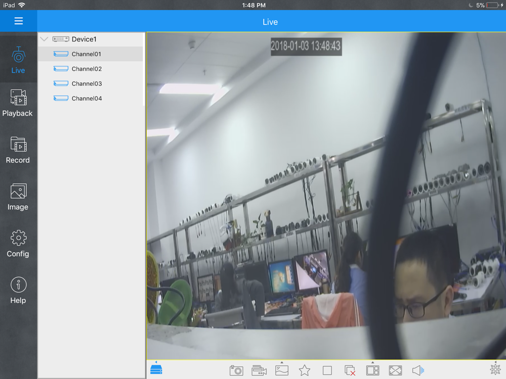506x379 pixels.
Task: Open the PTZ direction control icon
Action: click(495, 369)
